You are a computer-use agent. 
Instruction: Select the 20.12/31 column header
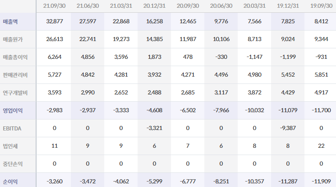click(x=155, y=6)
